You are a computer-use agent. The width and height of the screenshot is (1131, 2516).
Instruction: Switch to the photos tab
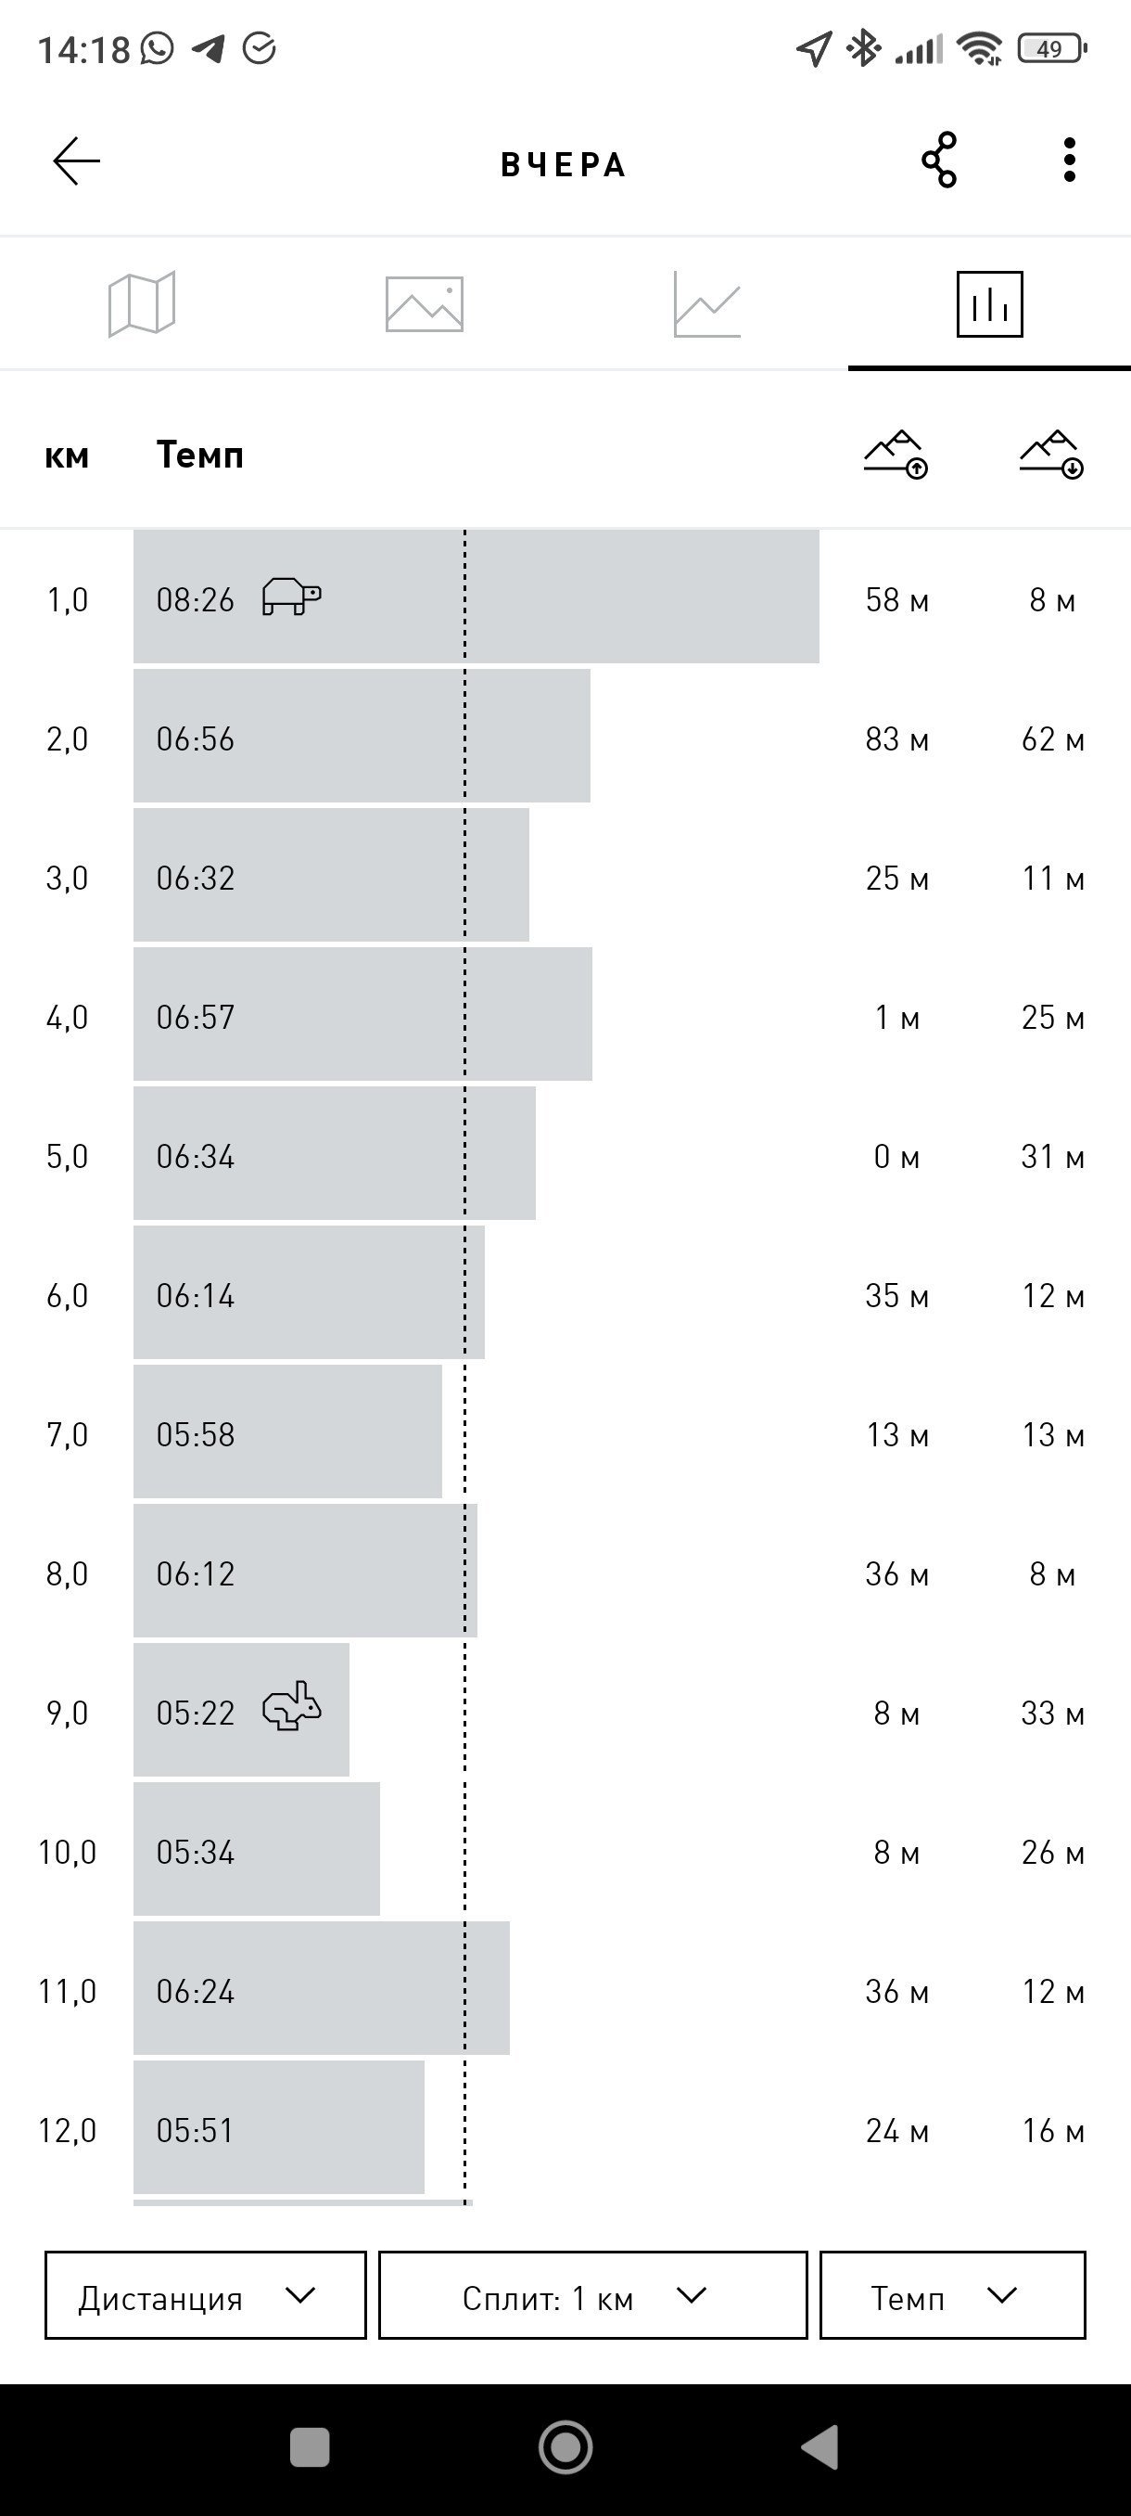(425, 303)
